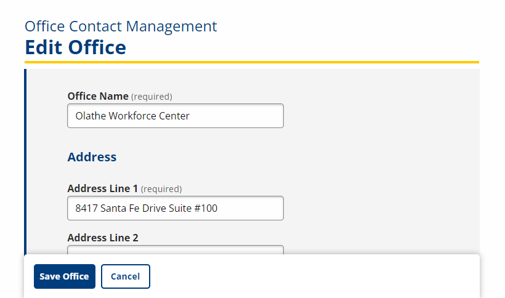505x298 pixels.
Task: Click the blue left border of the form
Action: pyautogui.click(x=25, y=160)
